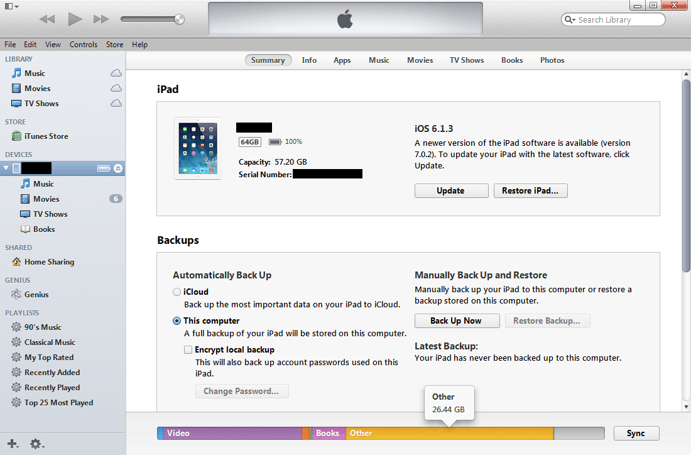Viewport: 691px width, 455px height.
Task: Open the Store menu
Action: pos(114,45)
